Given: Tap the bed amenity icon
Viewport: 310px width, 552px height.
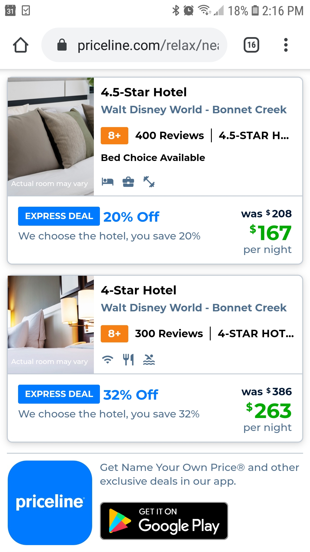Looking at the screenshot, I should [108, 182].
